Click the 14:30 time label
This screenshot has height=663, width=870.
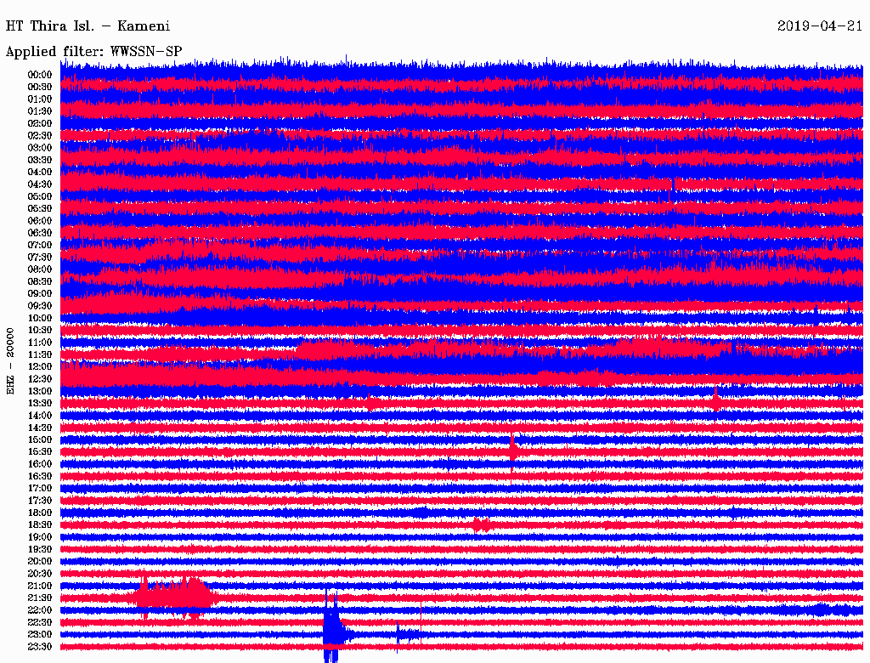coord(40,428)
